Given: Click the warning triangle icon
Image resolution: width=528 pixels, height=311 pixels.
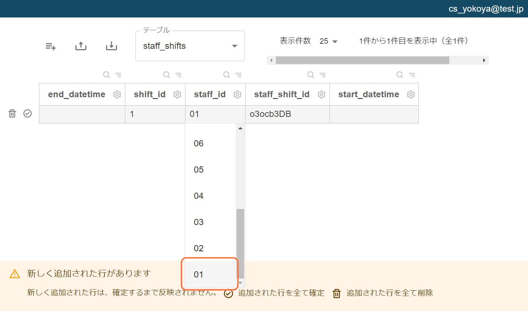Looking at the screenshot, I should tap(15, 274).
